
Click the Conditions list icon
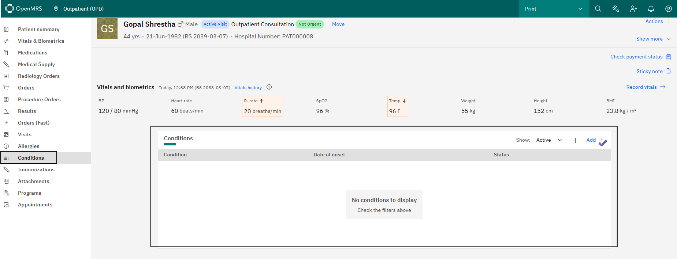(6, 158)
